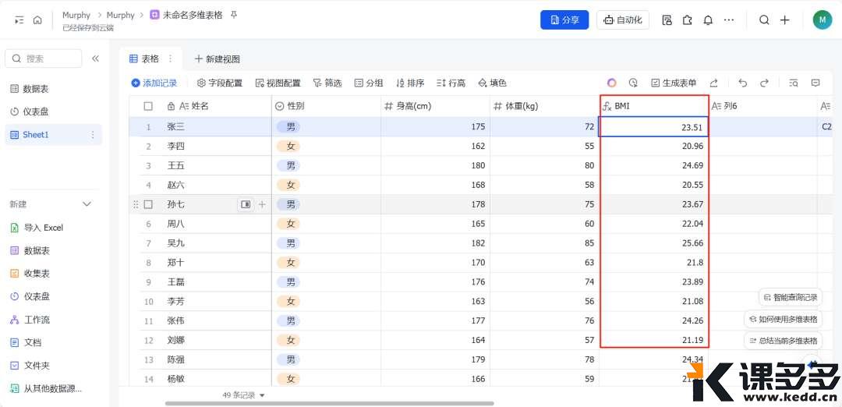Screen dimensions: 842x407
Task: Click the global search magnifier icon
Action: click(x=764, y=19)
